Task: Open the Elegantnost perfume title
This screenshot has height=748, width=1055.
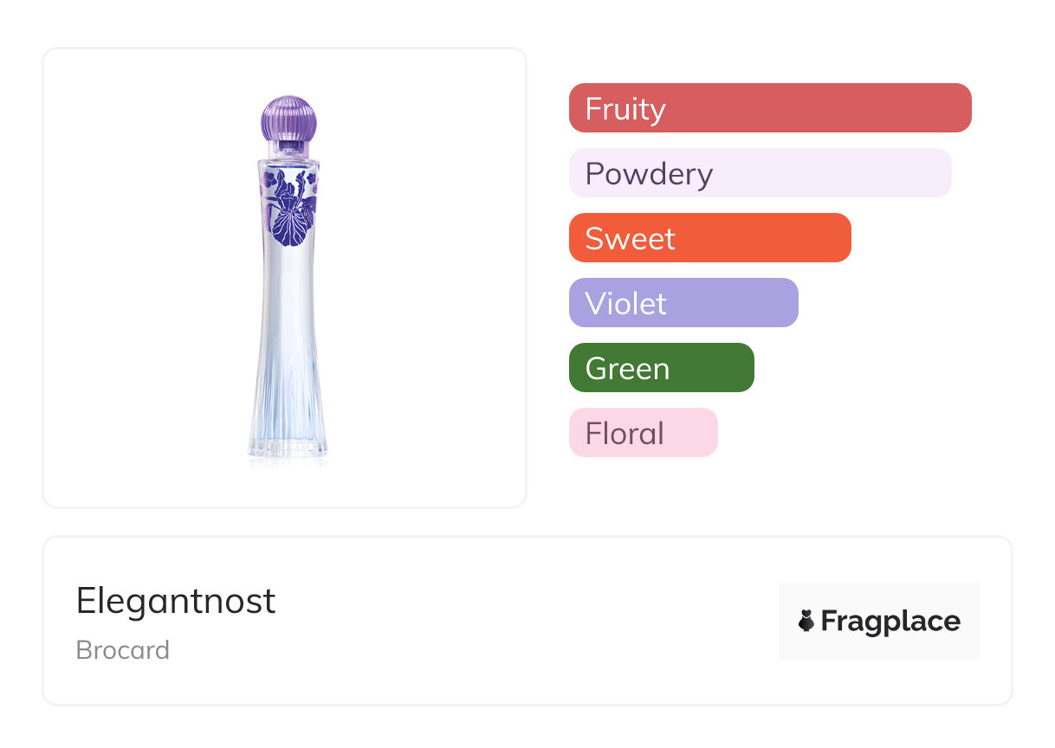Action: (x=176, y=601)
